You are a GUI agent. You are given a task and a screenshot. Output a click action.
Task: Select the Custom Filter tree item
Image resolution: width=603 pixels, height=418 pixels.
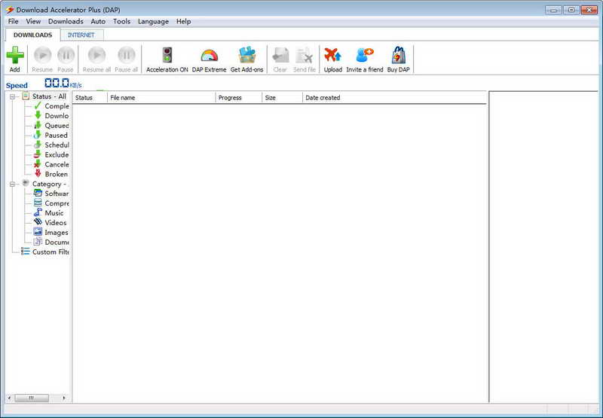pyautogui.click(x=45, y=252)
